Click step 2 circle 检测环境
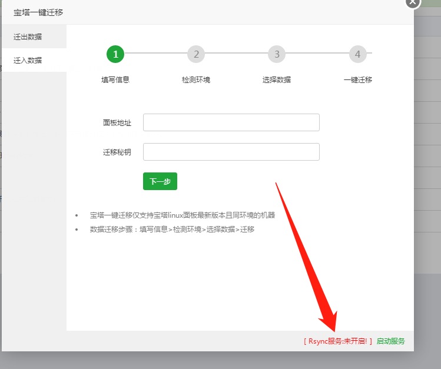441x369 pixels. coord(196,54)
